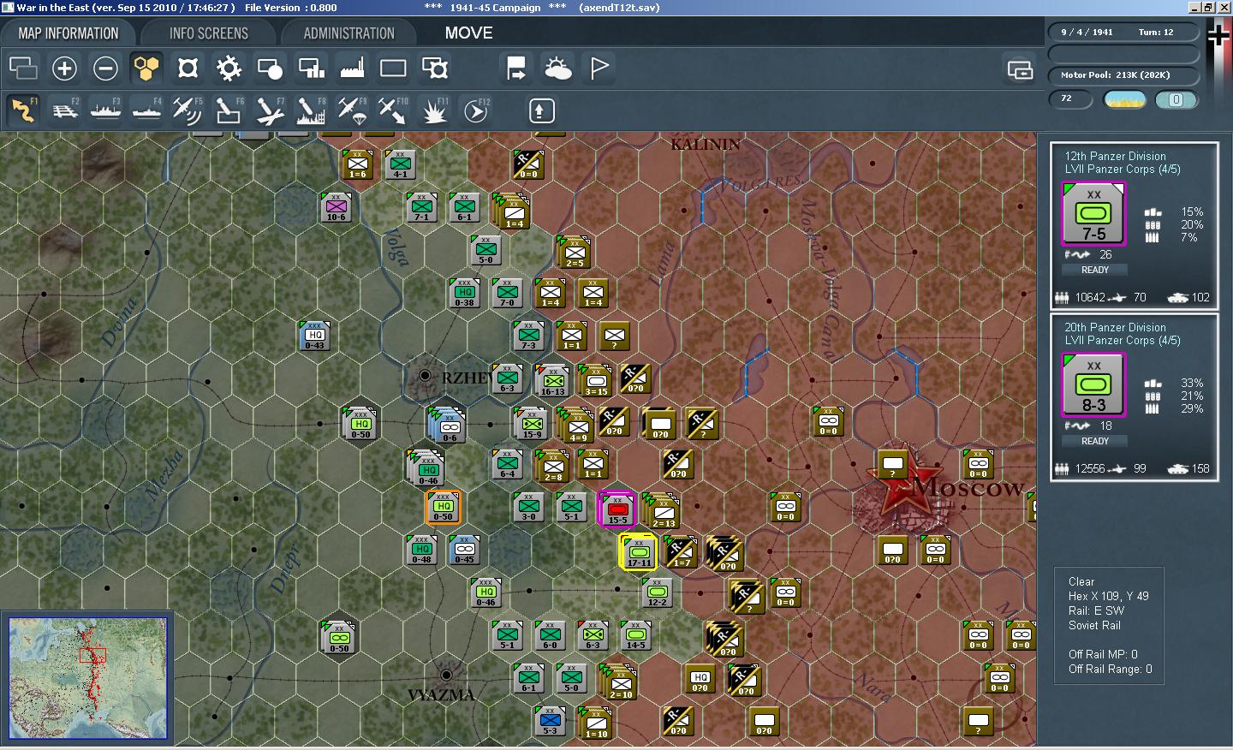The width and height of the screenshot is (1233, 750).
Task: Click the minimap overview thumbnail
Action: (87, 678)
